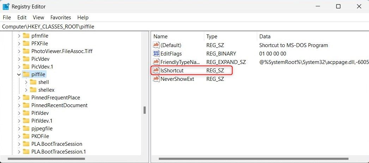The width and height of the screenshot is (369, 163).
Task: Expand the PLA.BootTraceSession key
Action: pyautogui.click(x=19, y=144)
